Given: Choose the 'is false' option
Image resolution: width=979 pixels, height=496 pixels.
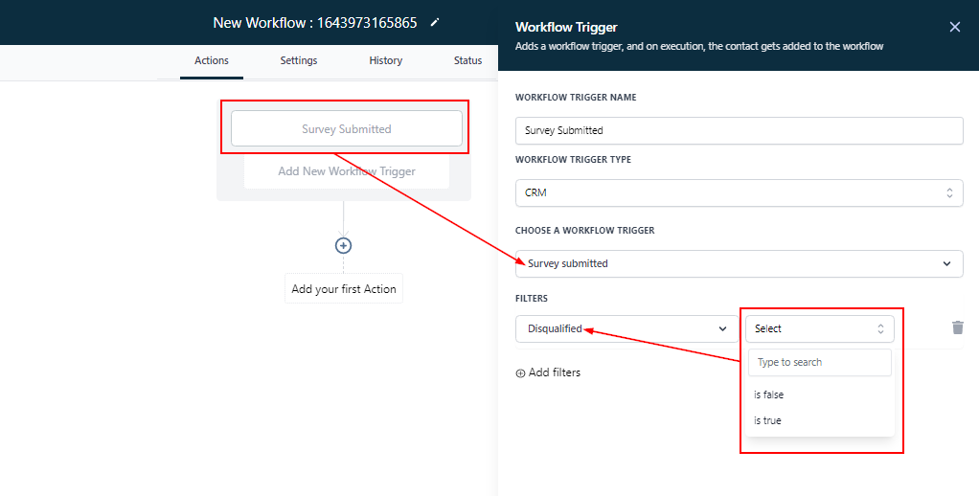Looking at the screenshot, I should click(x=769, y=395).
